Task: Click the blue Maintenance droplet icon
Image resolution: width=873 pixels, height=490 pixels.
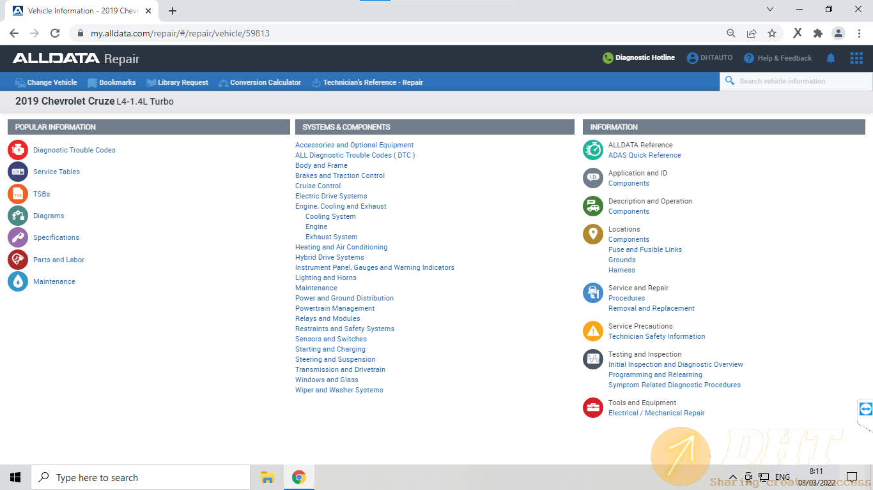Action: point(18,281)
